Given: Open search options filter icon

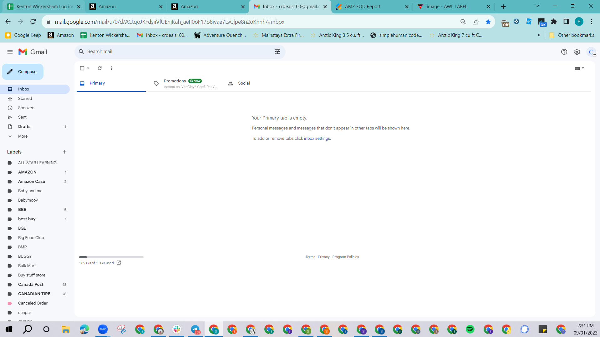Looking at the screenshot, I should [277, 51].
